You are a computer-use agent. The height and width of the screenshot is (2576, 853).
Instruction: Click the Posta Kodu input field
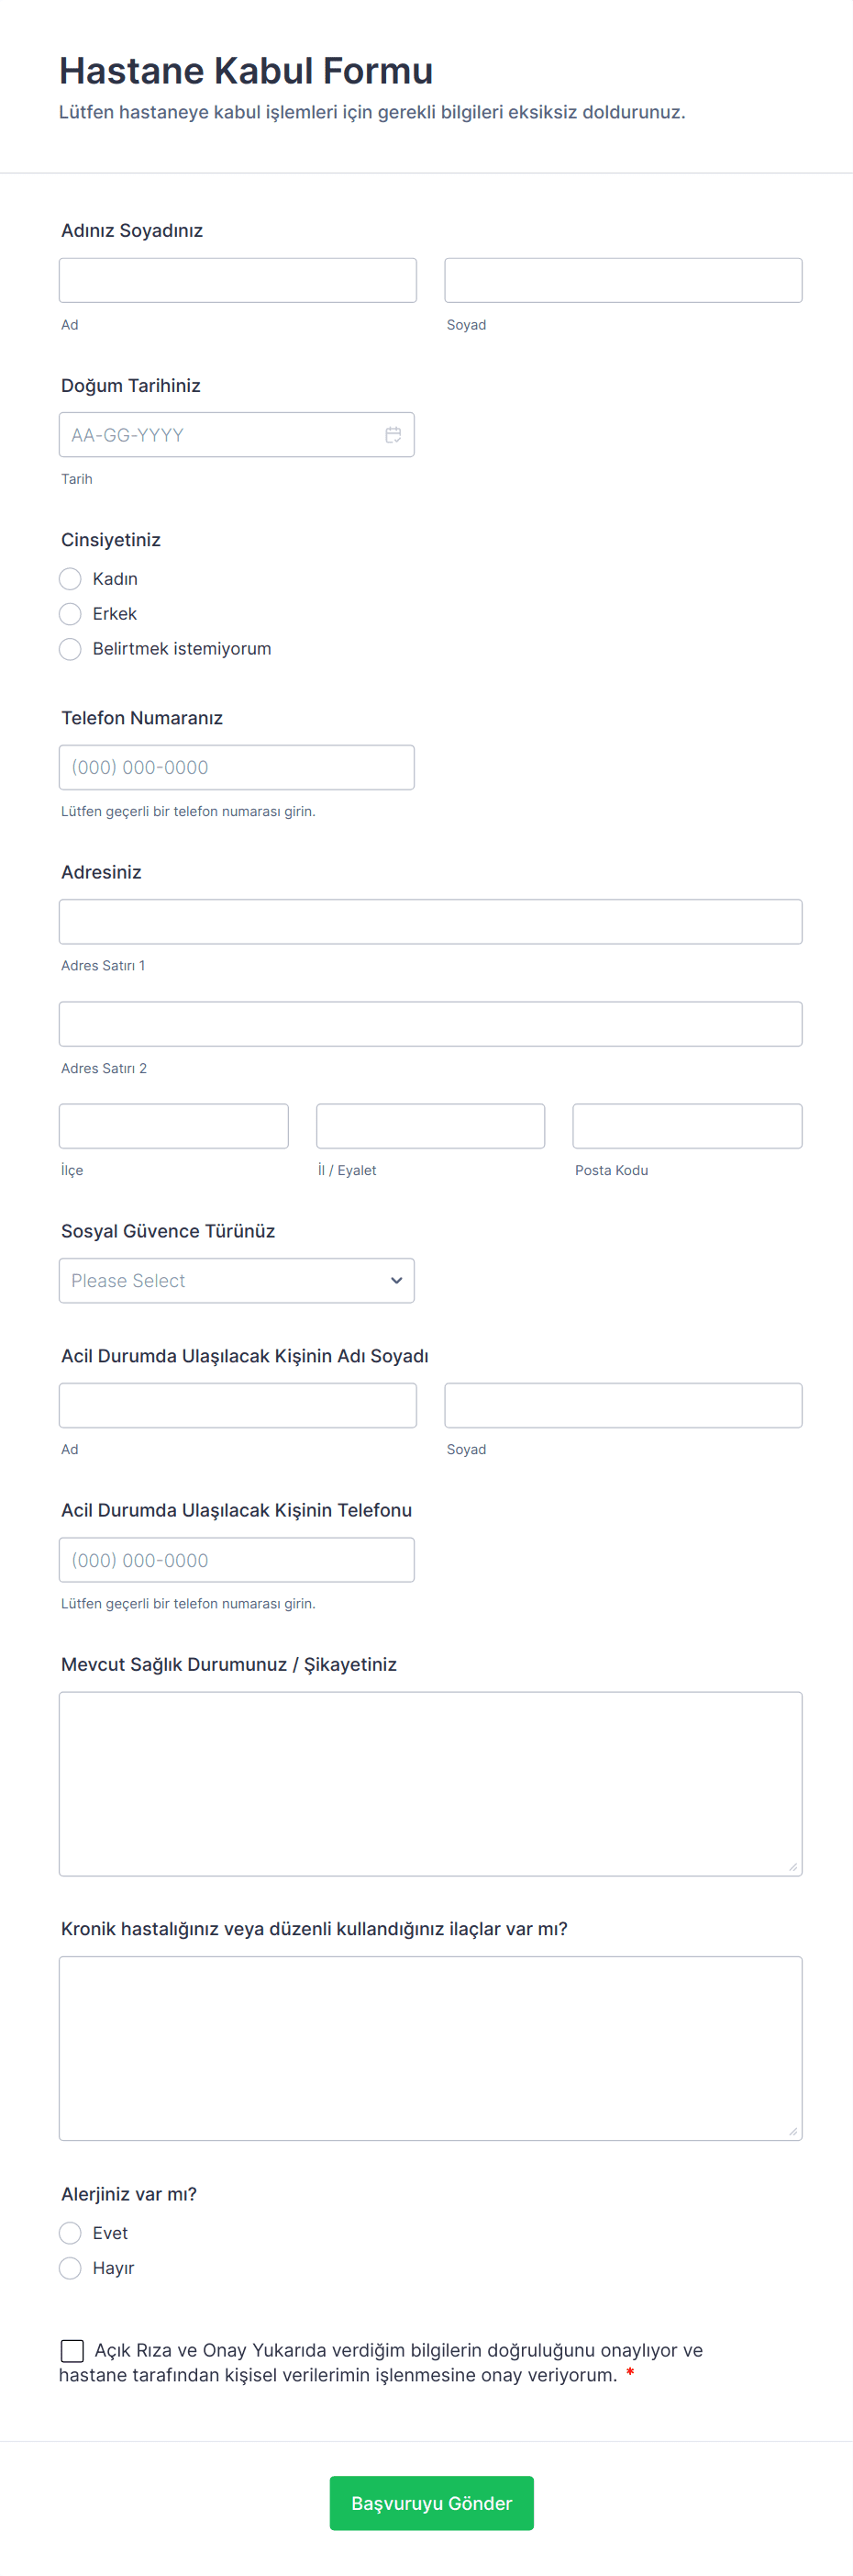click(x=687, y=1126)
